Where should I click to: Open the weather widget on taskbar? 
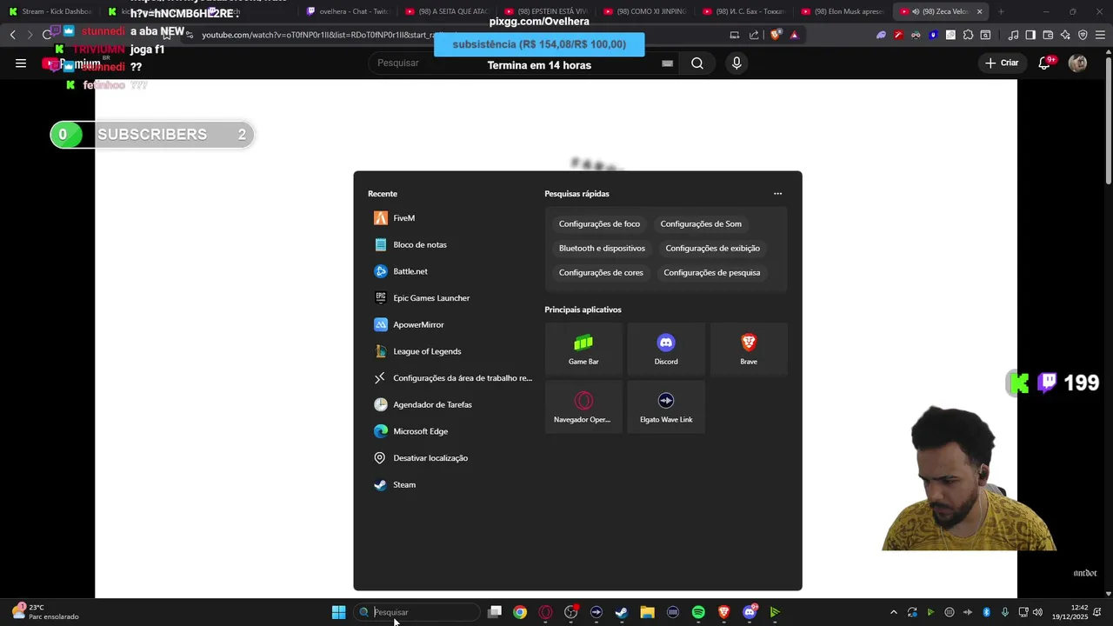[45, 612]
